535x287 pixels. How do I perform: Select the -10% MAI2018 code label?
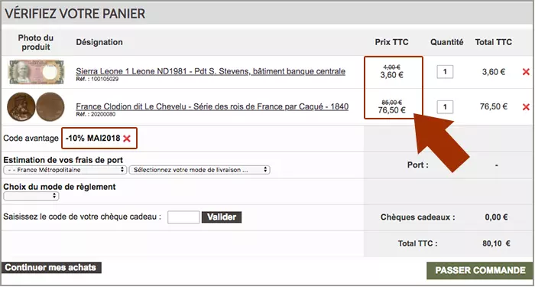[92, 139]
